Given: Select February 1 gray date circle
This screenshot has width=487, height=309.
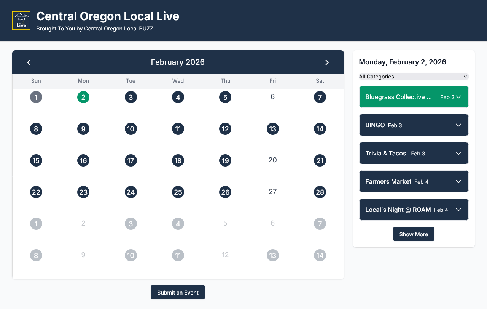Looking at the screenshot, I should coord(36,97).
